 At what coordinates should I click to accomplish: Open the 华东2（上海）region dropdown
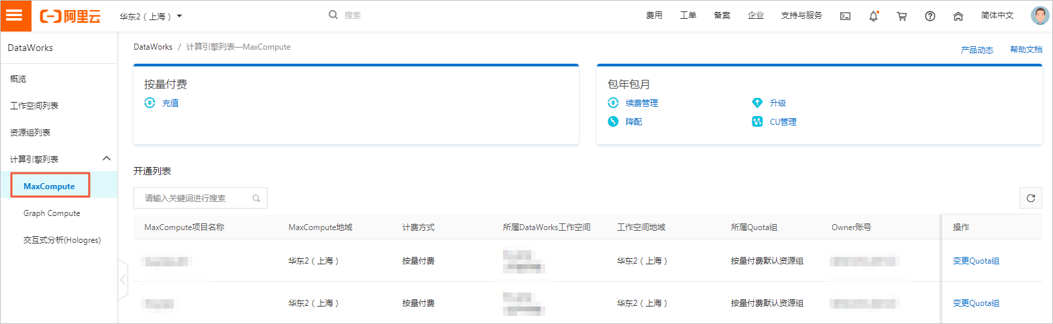151,16
